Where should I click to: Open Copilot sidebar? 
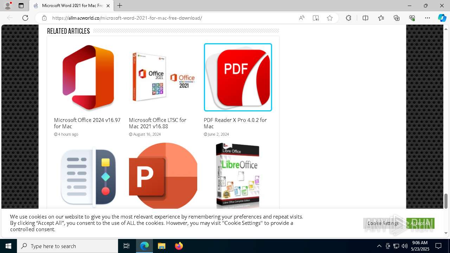click(442, 18)
